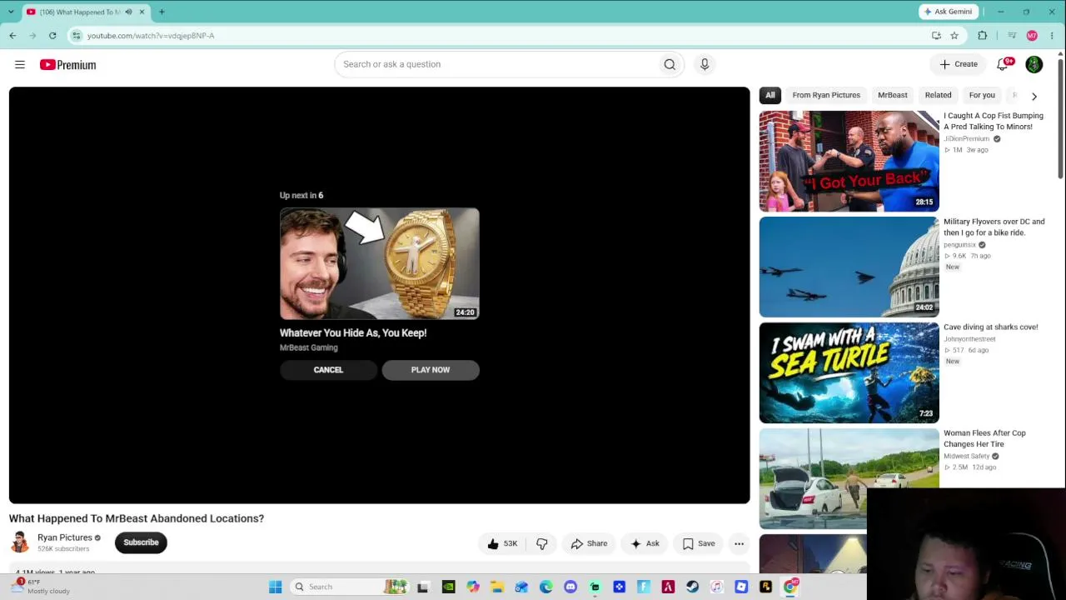Click the Ask button below video
Screen dimensions: 1066x600
click(645, 543)
